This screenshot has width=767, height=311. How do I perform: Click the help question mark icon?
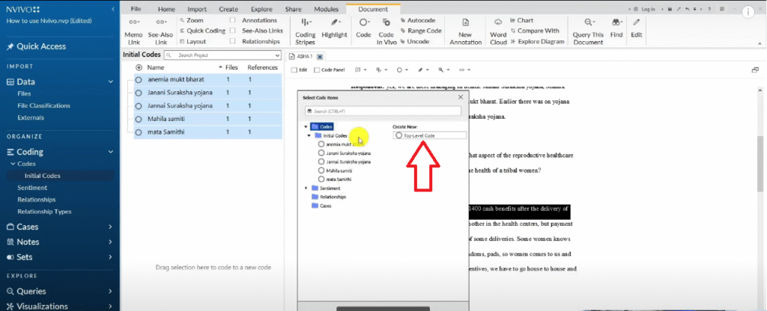click(x=709, y=9)
